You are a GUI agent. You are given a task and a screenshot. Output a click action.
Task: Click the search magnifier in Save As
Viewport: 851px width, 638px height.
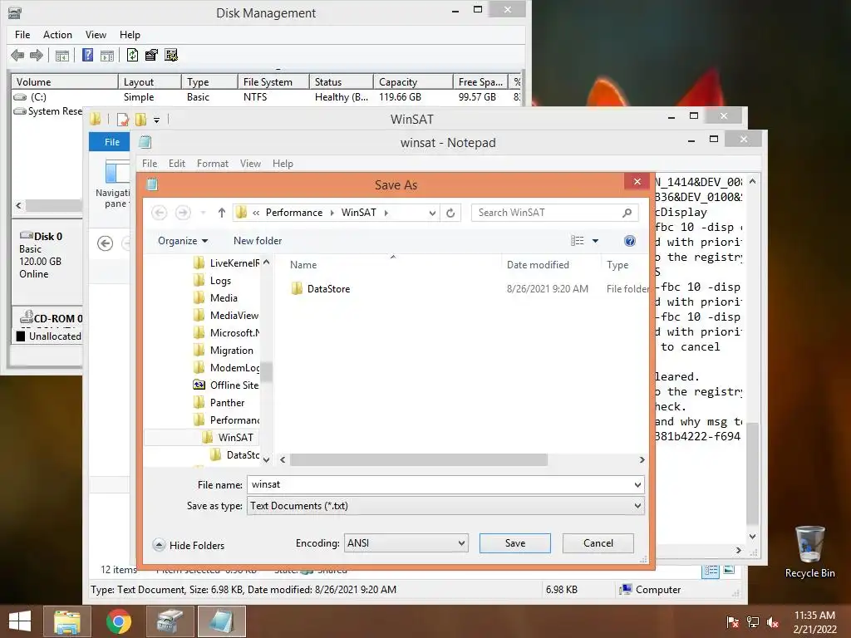coord(627,213)
